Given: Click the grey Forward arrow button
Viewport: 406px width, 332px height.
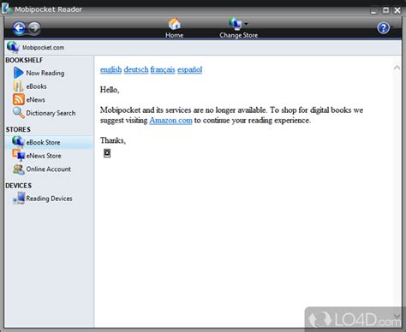Looking at the screenshot, I should pos(34,28).
